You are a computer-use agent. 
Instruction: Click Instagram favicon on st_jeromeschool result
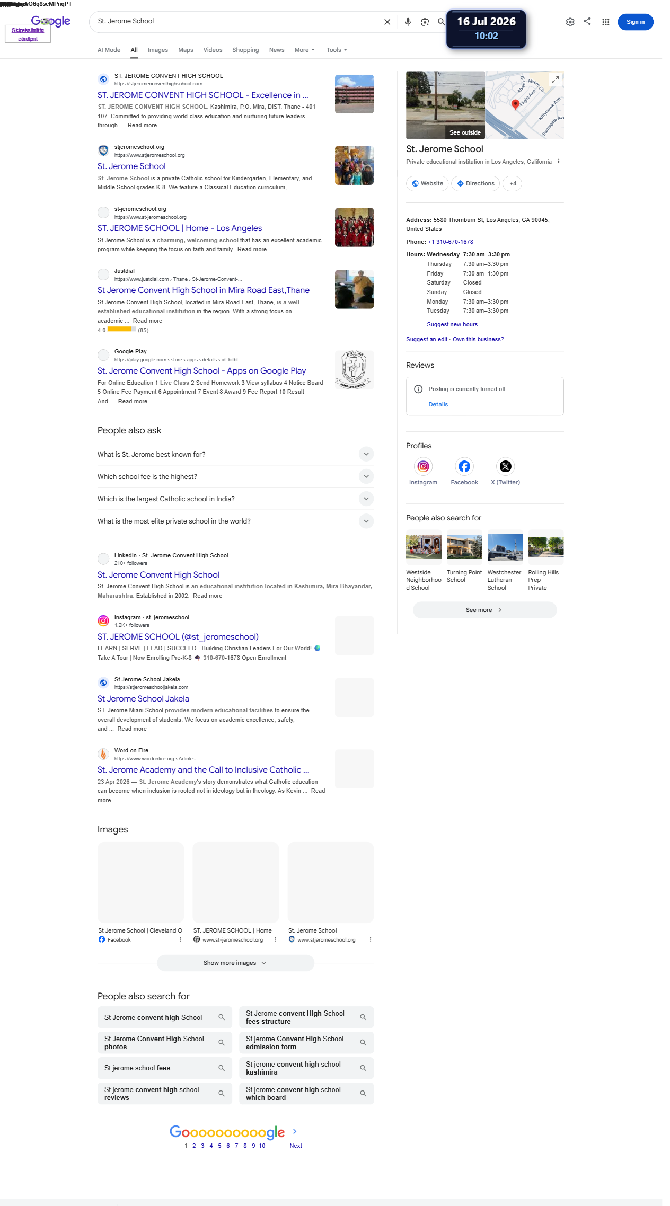point(103,620)
